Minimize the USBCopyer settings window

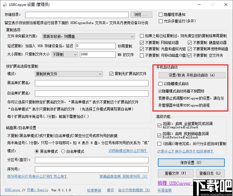[199, 4]
